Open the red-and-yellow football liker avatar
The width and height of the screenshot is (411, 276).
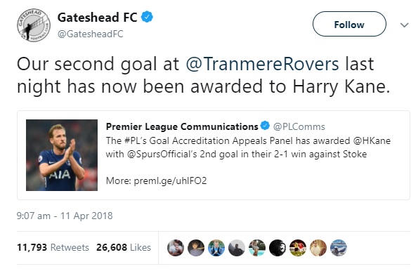click(x=298, y=248)
